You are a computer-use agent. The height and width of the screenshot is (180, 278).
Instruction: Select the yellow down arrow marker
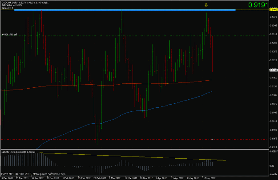206,5
